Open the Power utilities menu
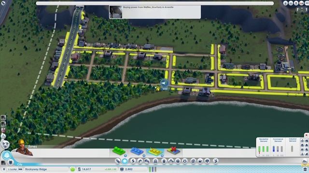Screen dimensions: 309x173 tap(133, 161)
